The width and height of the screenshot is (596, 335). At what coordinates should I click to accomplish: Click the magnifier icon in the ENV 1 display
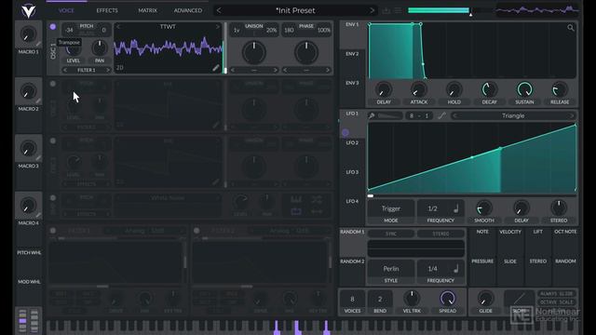[x=571, y=28]
